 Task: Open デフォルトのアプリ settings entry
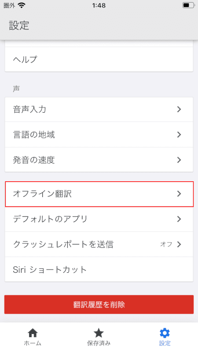[x=99, y=219]
